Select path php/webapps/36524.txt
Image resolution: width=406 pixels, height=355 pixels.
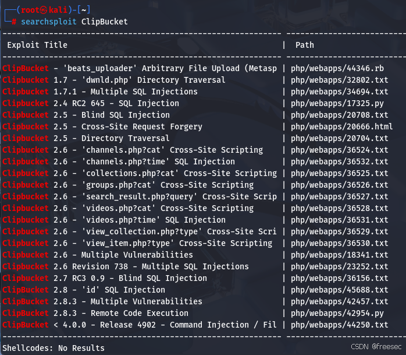[x=340, y=150]
